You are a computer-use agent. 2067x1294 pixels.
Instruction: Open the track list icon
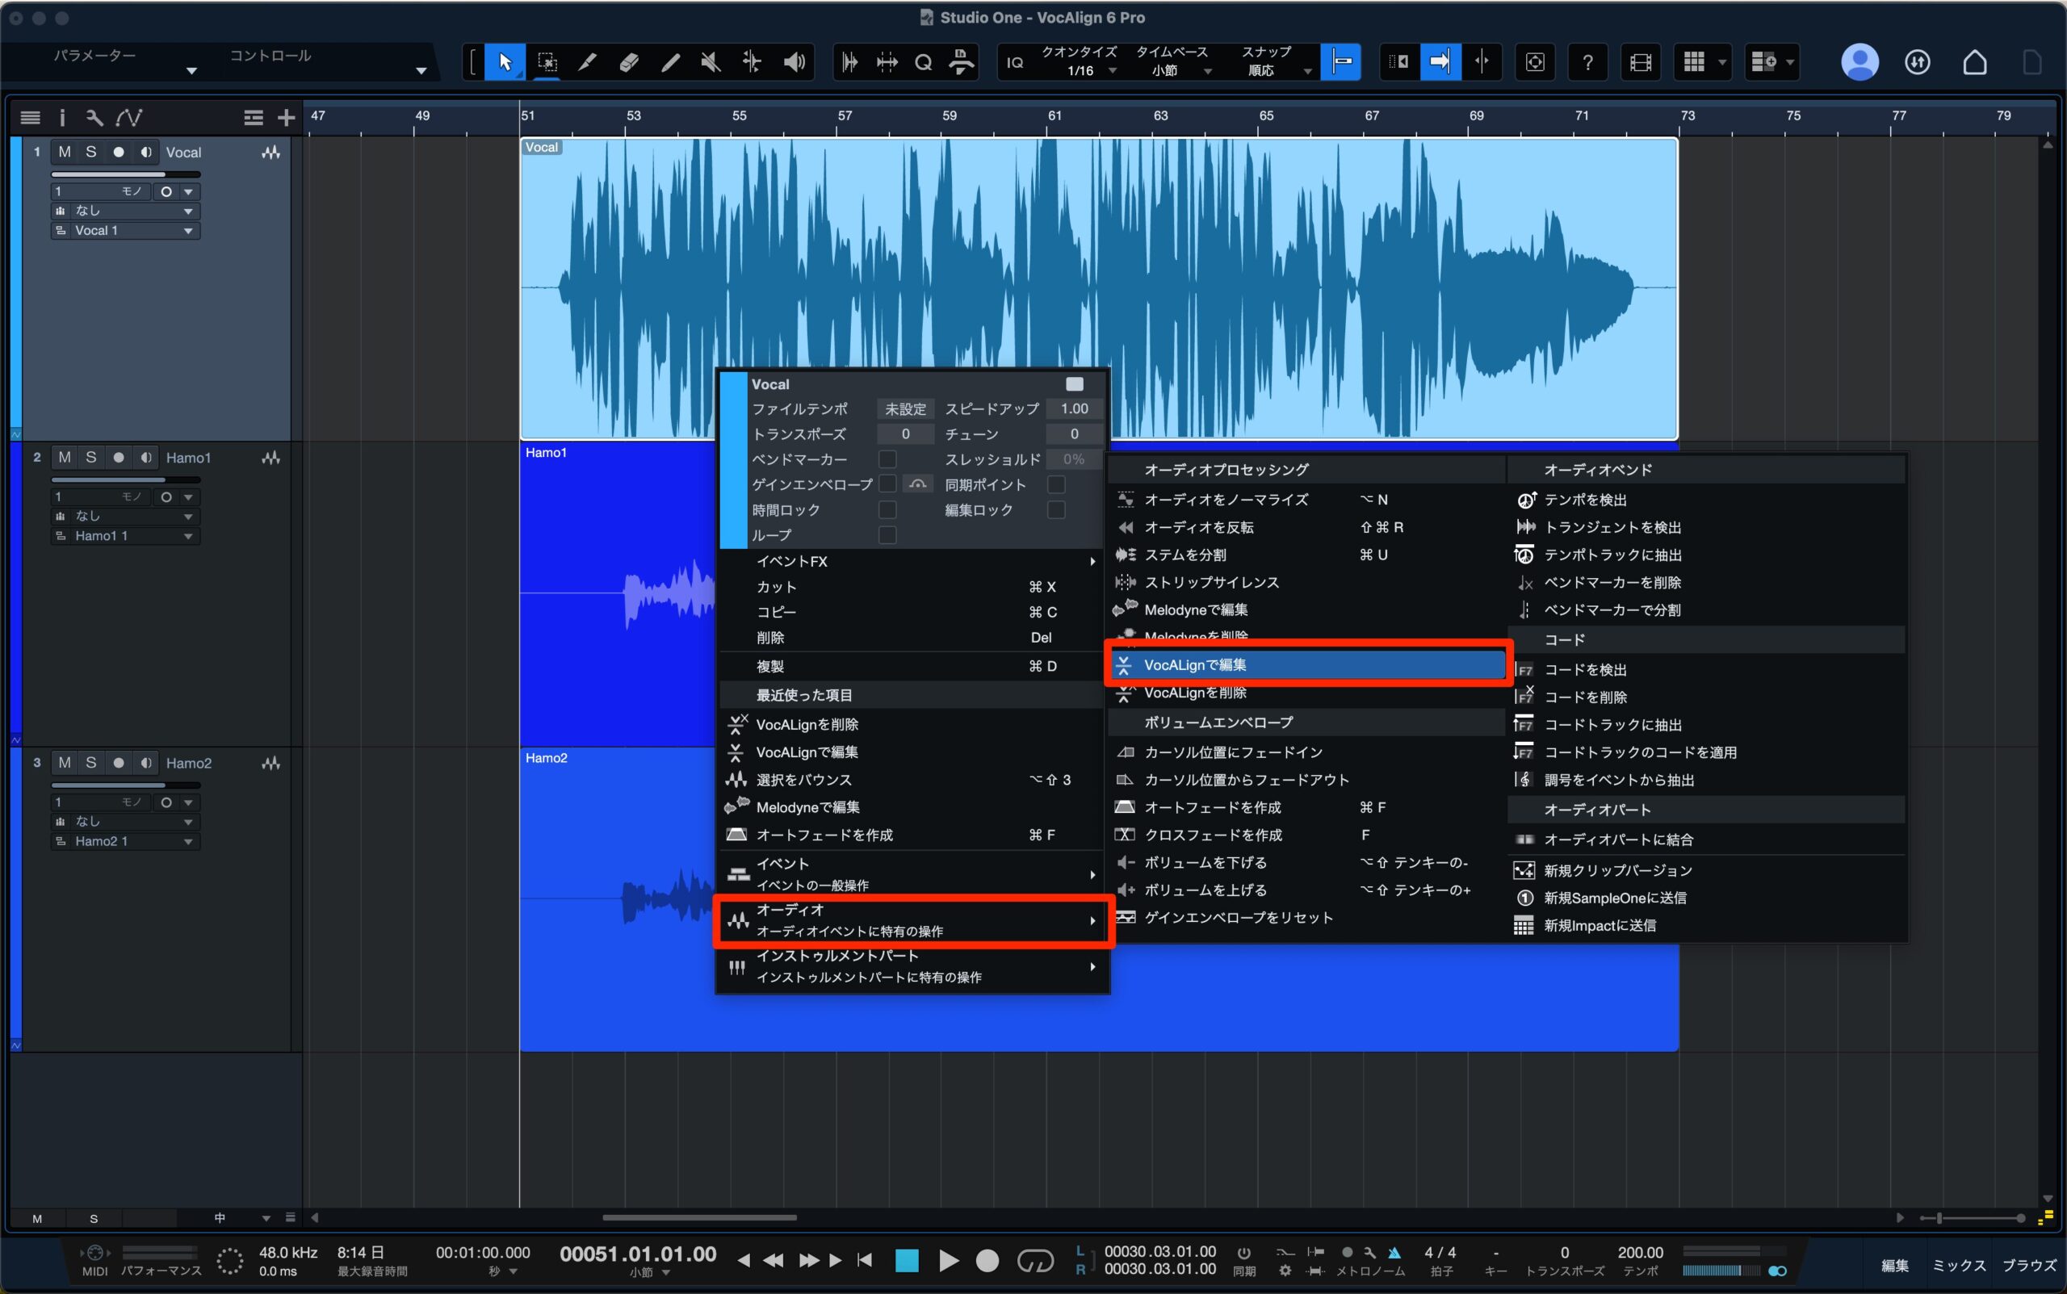click(x=30, y=117)
